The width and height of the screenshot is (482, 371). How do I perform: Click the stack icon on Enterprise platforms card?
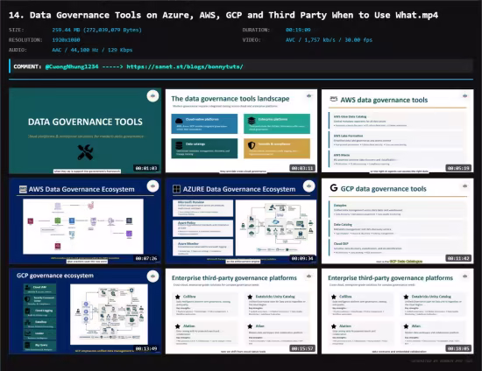point(252,121)
